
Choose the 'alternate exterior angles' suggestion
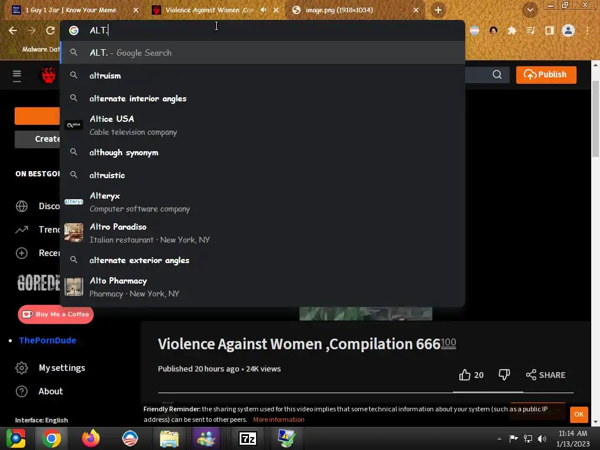[x=262, y=260]
